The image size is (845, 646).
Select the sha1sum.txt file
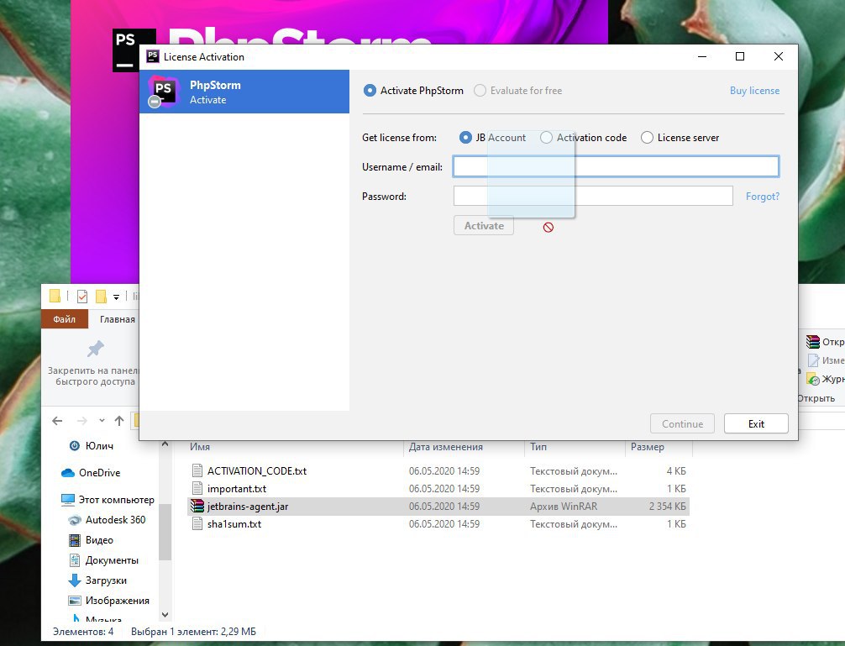[438, 523]
